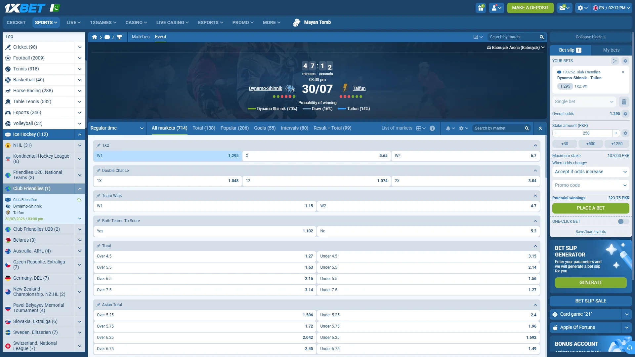This screenshot has height=357, width=635.
Task: Remove Dynamo-Shinnik bet with X icon
Action: (x=623, y=72)
